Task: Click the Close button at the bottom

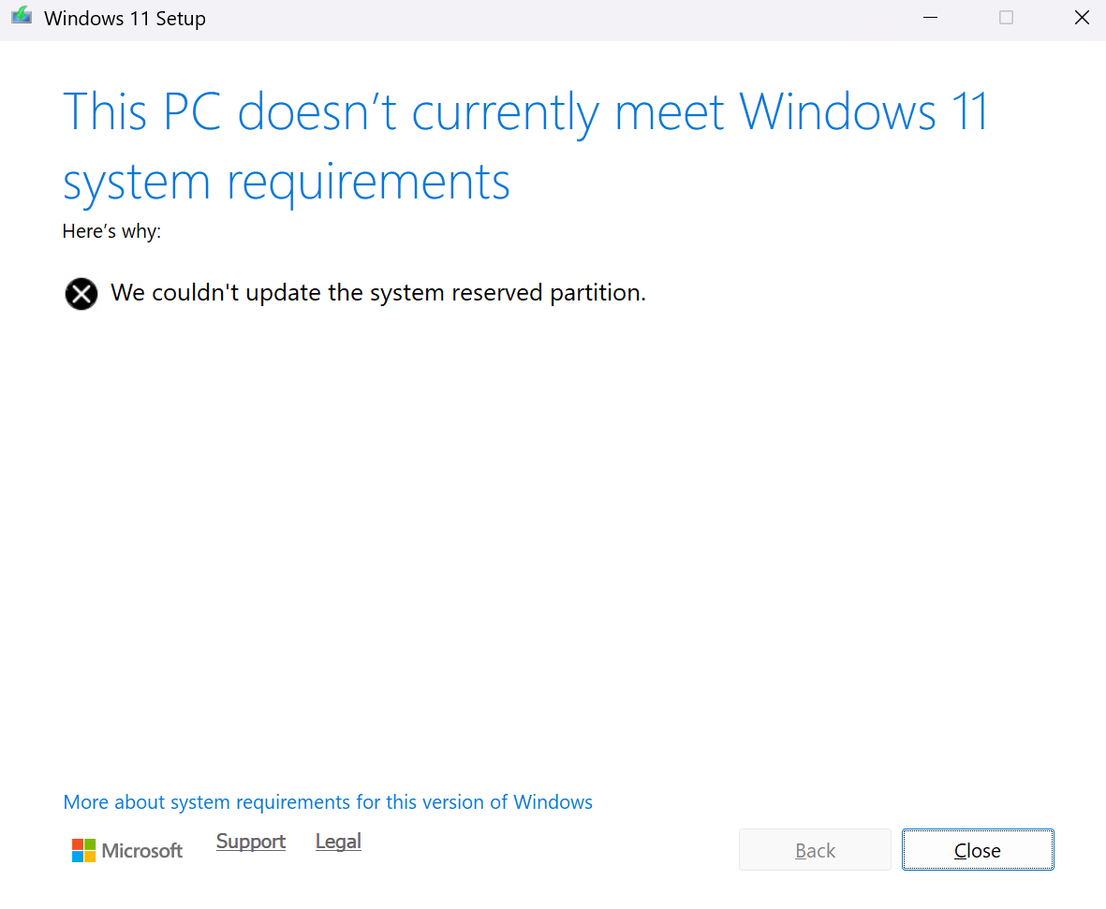Action: 978,850
